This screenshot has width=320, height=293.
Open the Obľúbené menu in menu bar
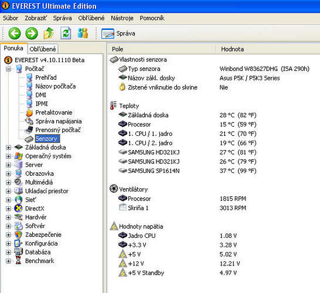coord(91,18)
